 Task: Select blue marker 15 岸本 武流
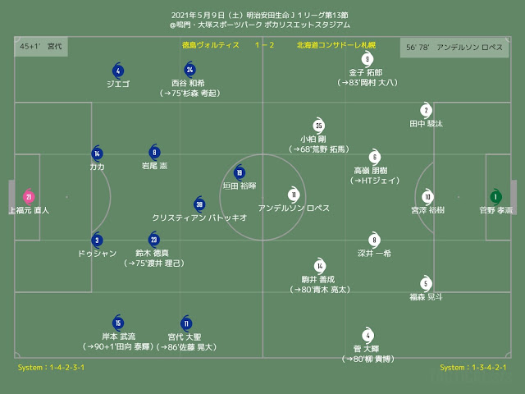click(x=118, y=323)
